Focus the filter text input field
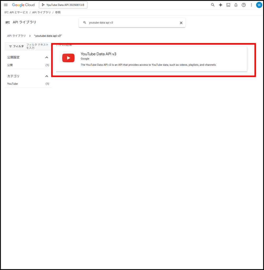 point(37,46)
